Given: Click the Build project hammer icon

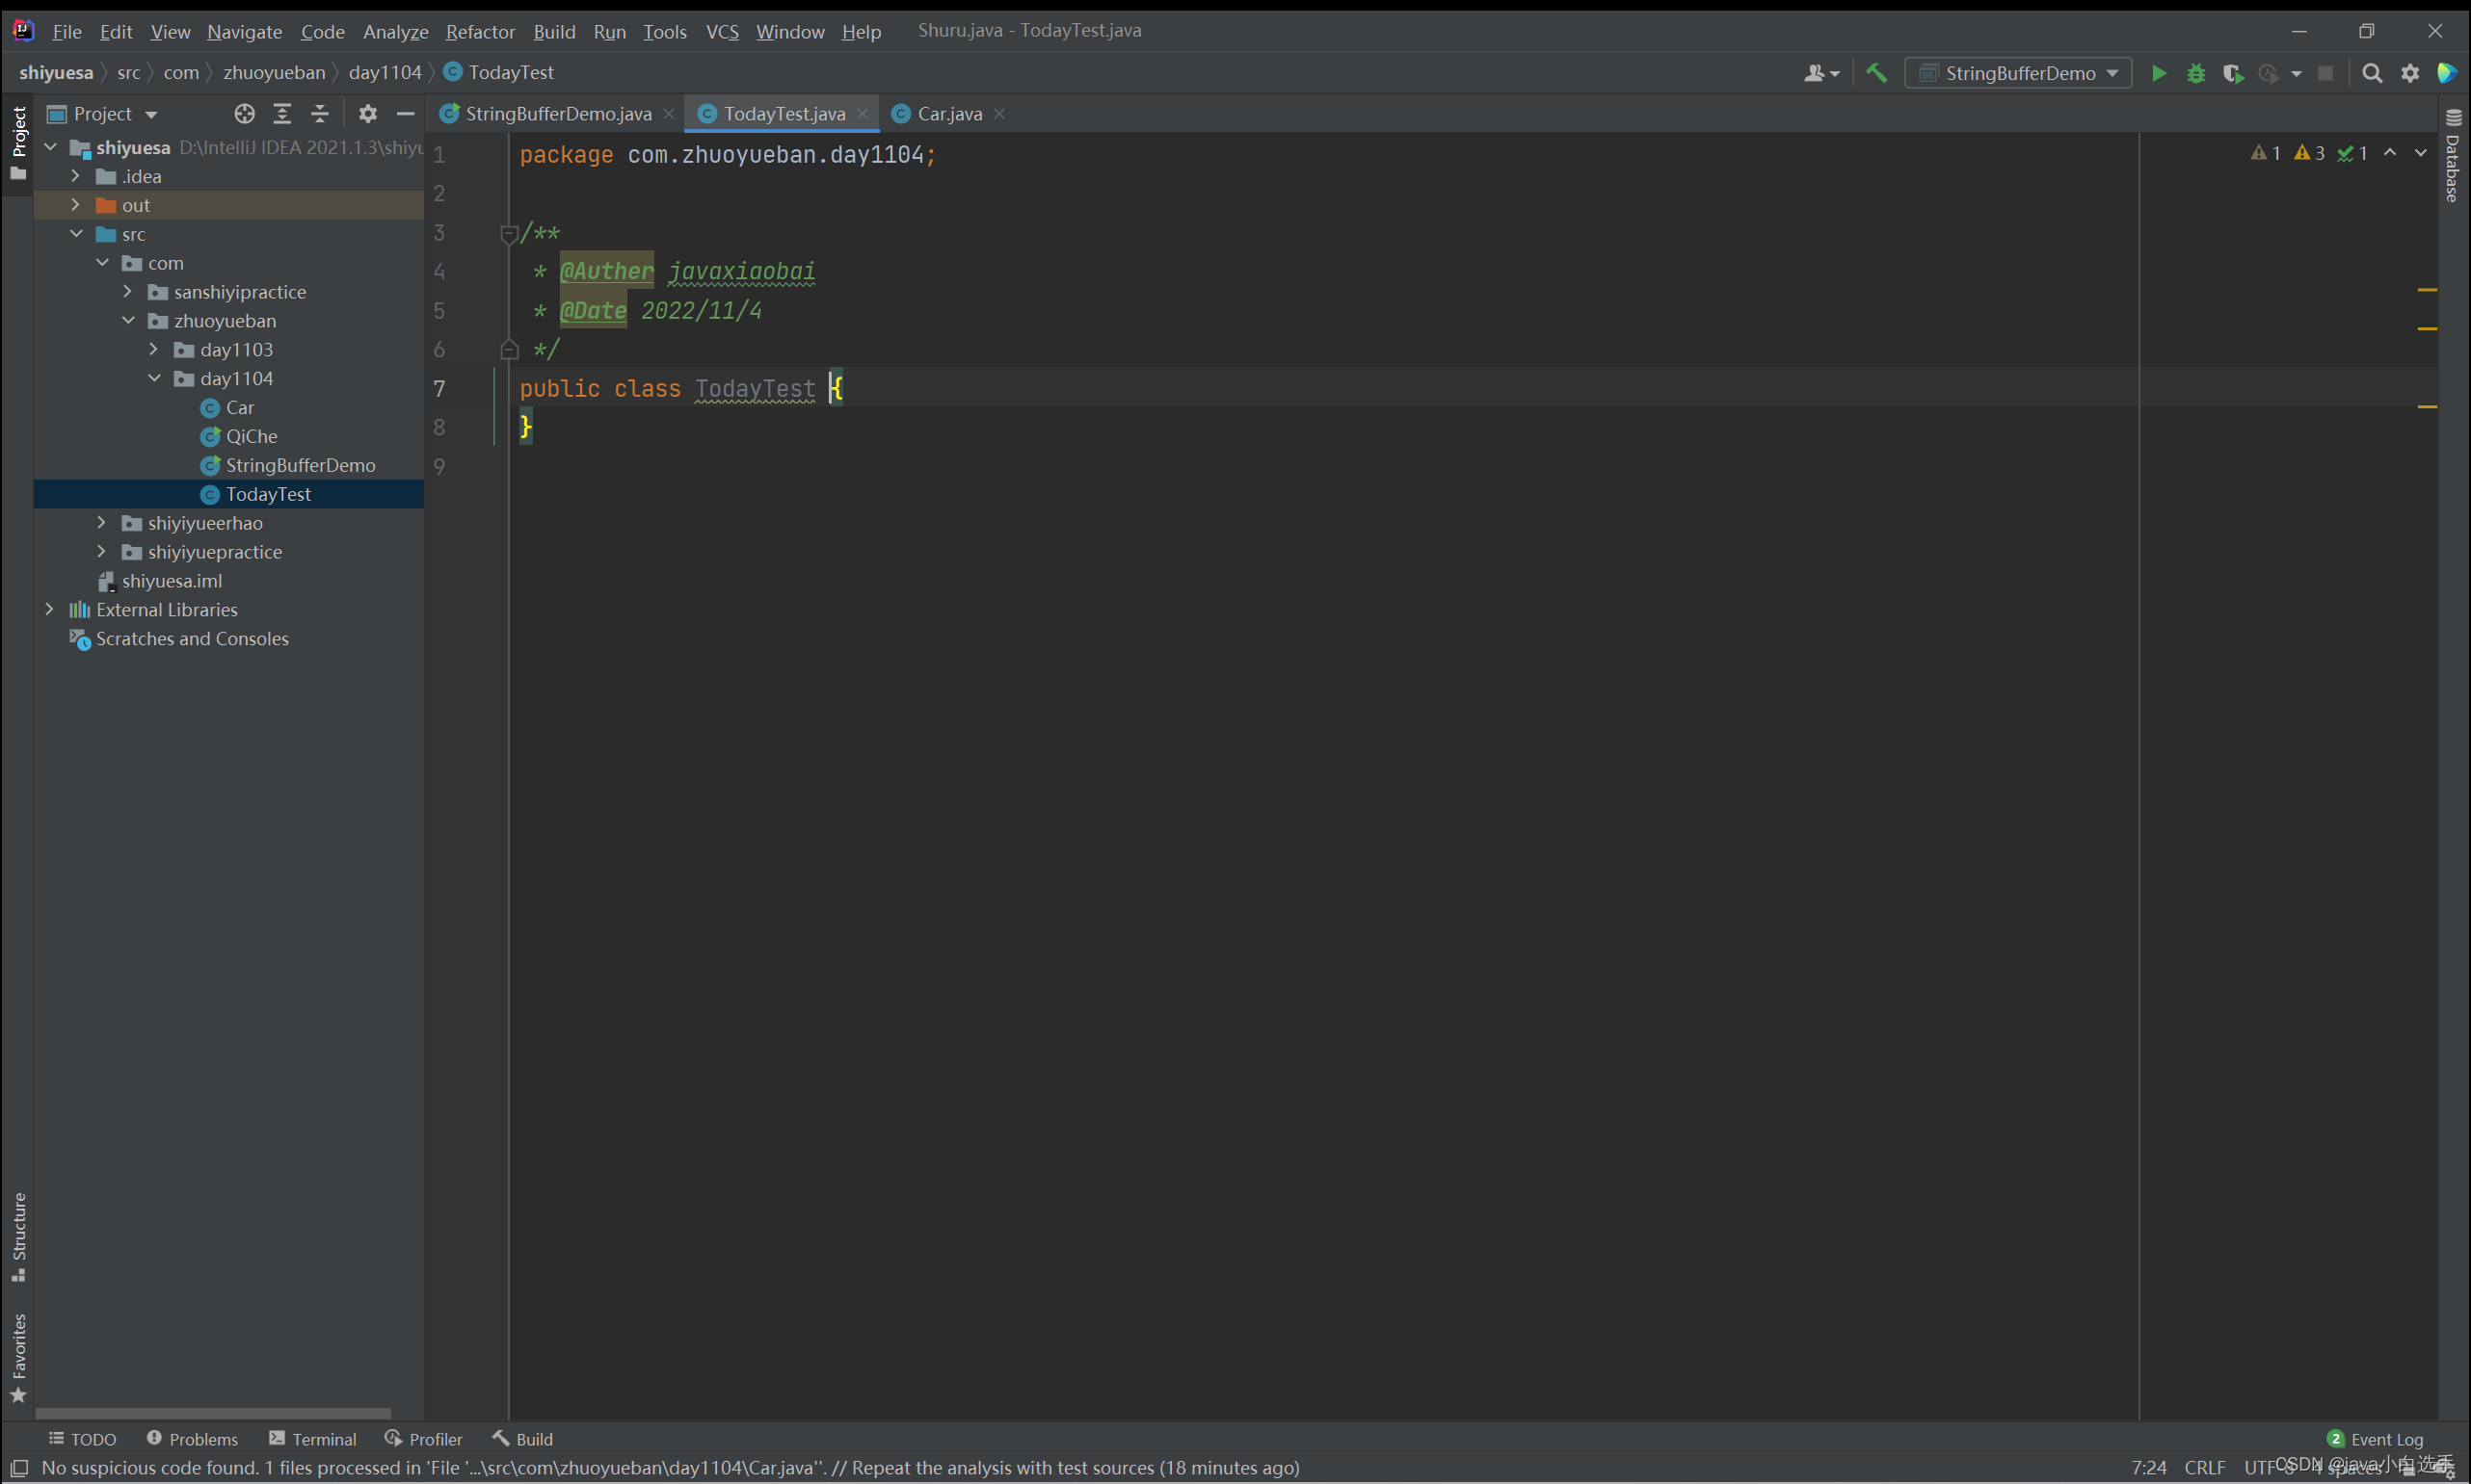Looking at the screenshot, I should [1876, 73].
